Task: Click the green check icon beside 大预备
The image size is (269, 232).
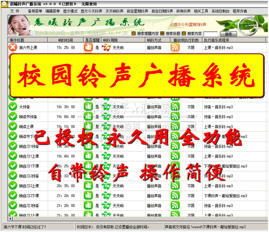Action: pos(13,107)
